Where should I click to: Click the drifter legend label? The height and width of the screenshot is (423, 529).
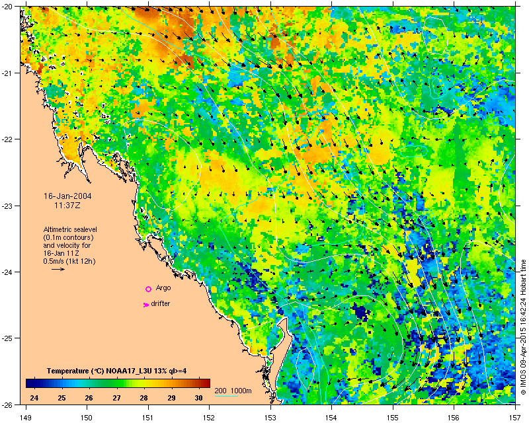(x=161, y=303)
